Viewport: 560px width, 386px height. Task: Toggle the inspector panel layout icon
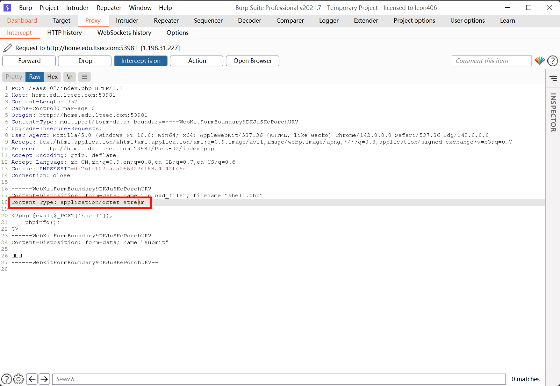553,78
